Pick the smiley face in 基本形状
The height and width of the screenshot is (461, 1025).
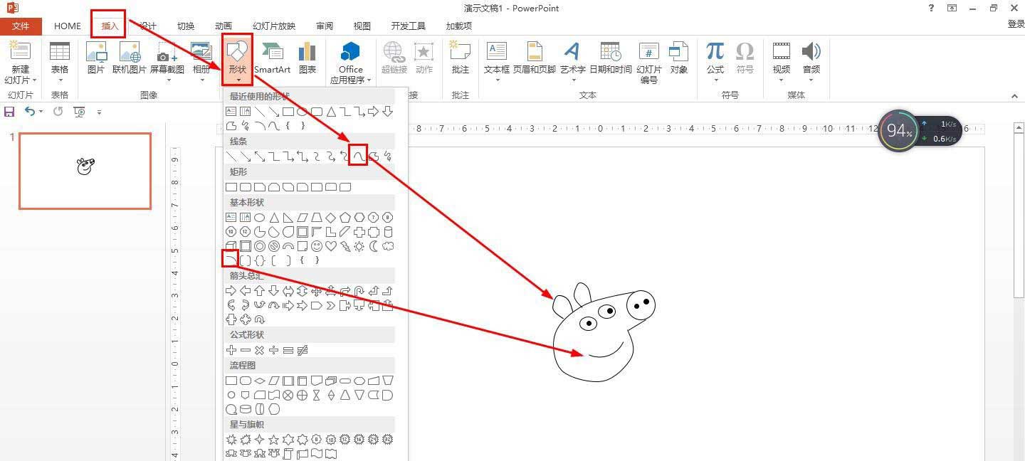tap(317, 246)
